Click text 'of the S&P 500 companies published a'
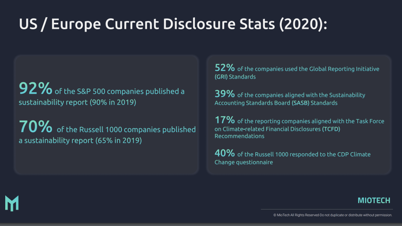The image size is (402, 226). (x=119, y=91)
